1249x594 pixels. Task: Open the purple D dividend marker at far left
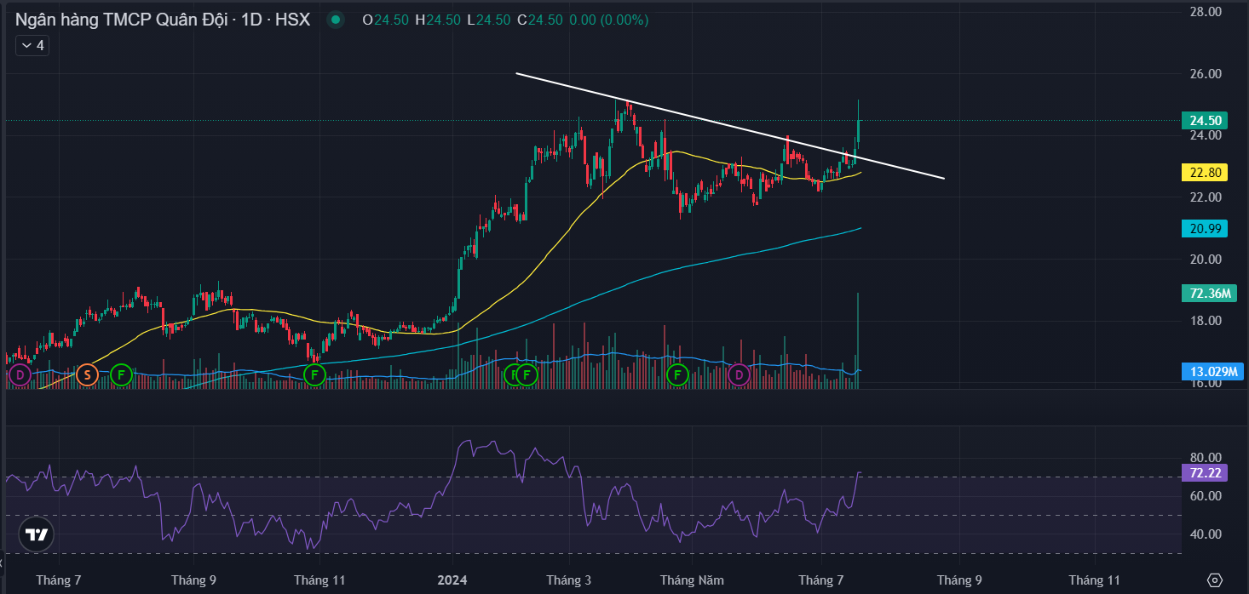click(19, 374)
